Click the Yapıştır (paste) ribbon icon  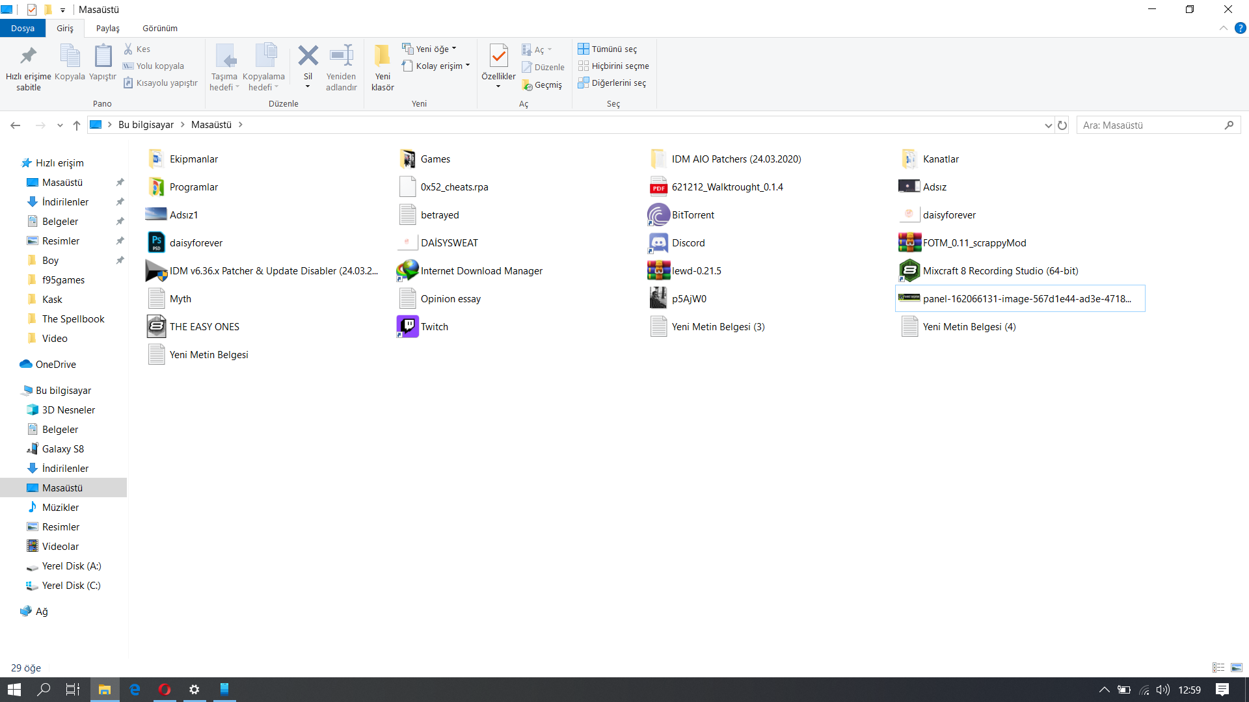(103, 56)
